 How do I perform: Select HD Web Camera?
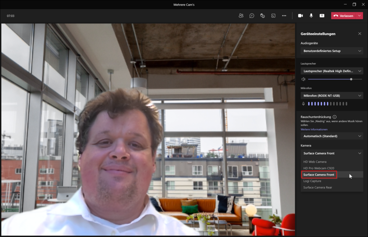pyautogui.click(x=332, y=162)
